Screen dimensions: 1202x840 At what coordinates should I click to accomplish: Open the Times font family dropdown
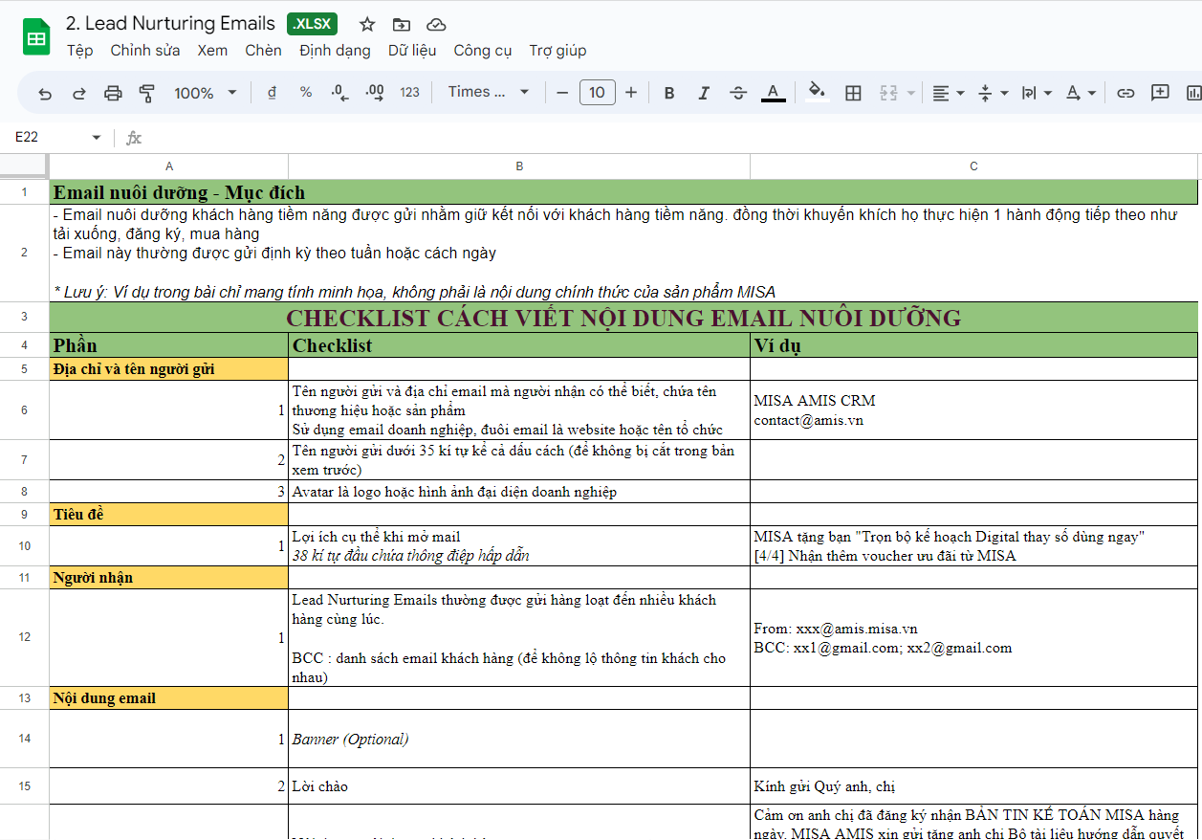[x=489, y=93]
